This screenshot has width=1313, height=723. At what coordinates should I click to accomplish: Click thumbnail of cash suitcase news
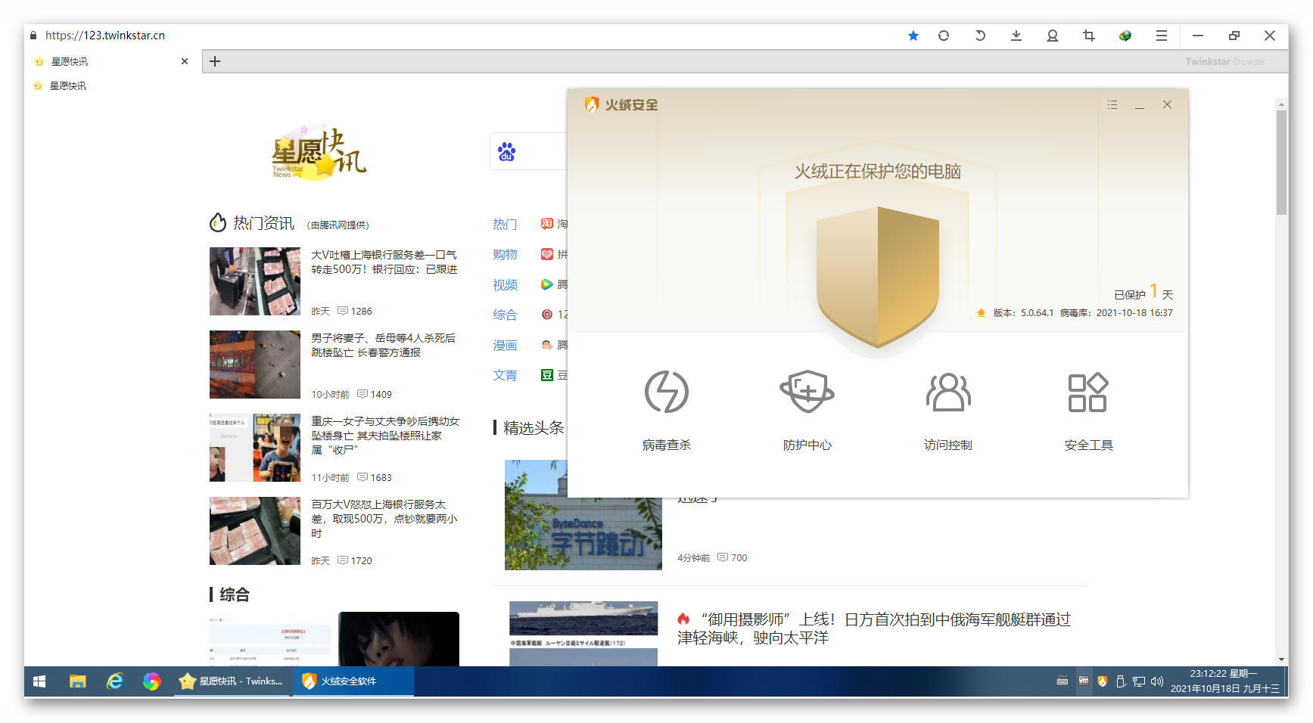click(255, 281)
